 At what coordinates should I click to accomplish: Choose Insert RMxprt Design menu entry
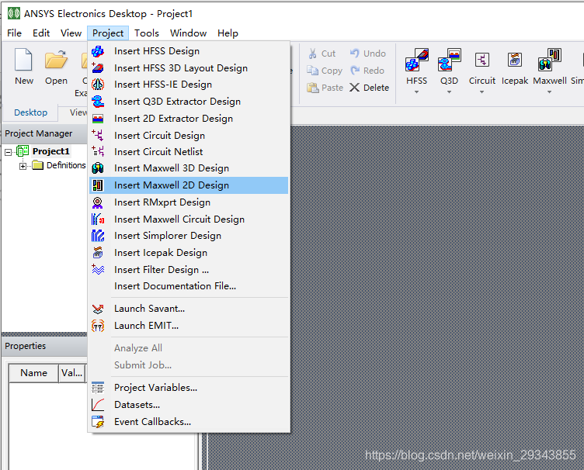[162, 202]
